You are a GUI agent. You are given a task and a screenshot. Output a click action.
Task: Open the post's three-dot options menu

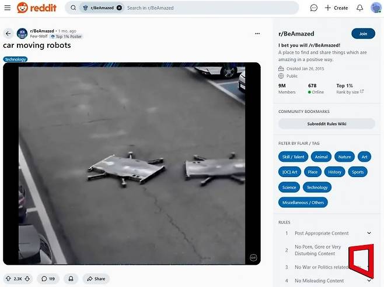[257, 33]
